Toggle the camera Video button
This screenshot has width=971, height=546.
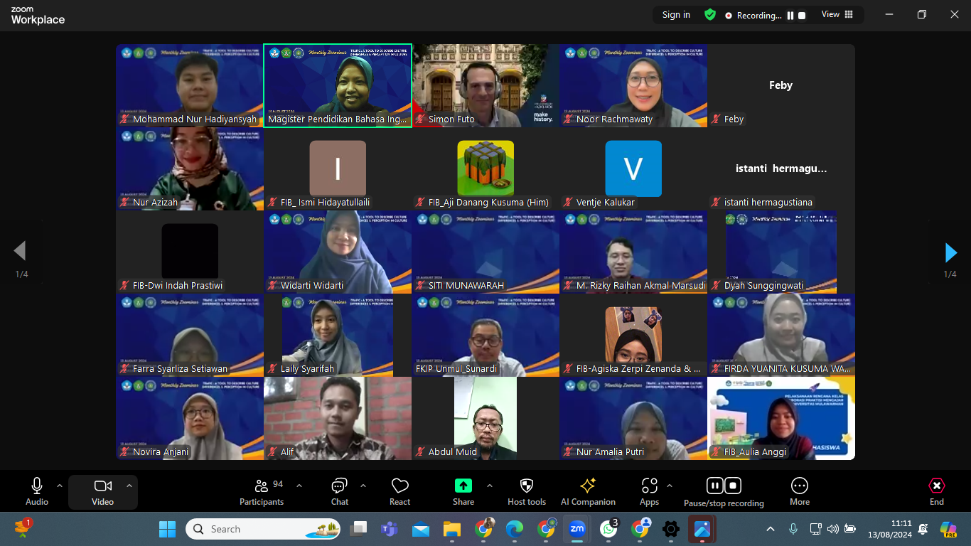(x=102, y=492)
